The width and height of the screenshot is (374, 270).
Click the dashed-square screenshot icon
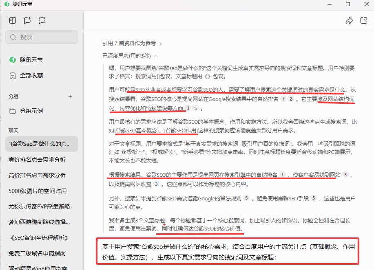pyautogui.click(x=42, y=20)
